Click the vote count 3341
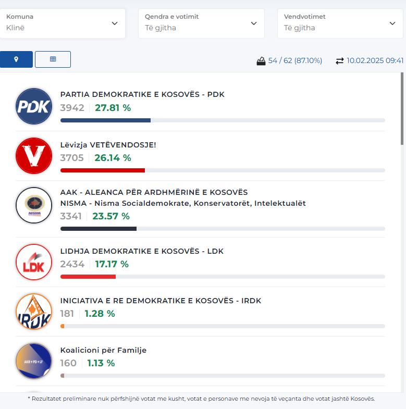The image size is (406, 409). [71, 216]
